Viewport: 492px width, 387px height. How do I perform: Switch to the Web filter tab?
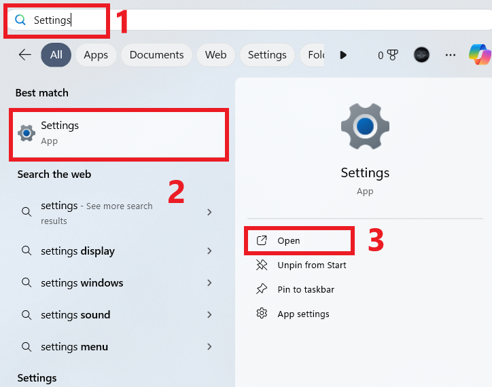[x=216, y=55]
